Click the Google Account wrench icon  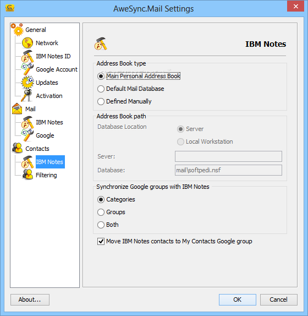28,69
